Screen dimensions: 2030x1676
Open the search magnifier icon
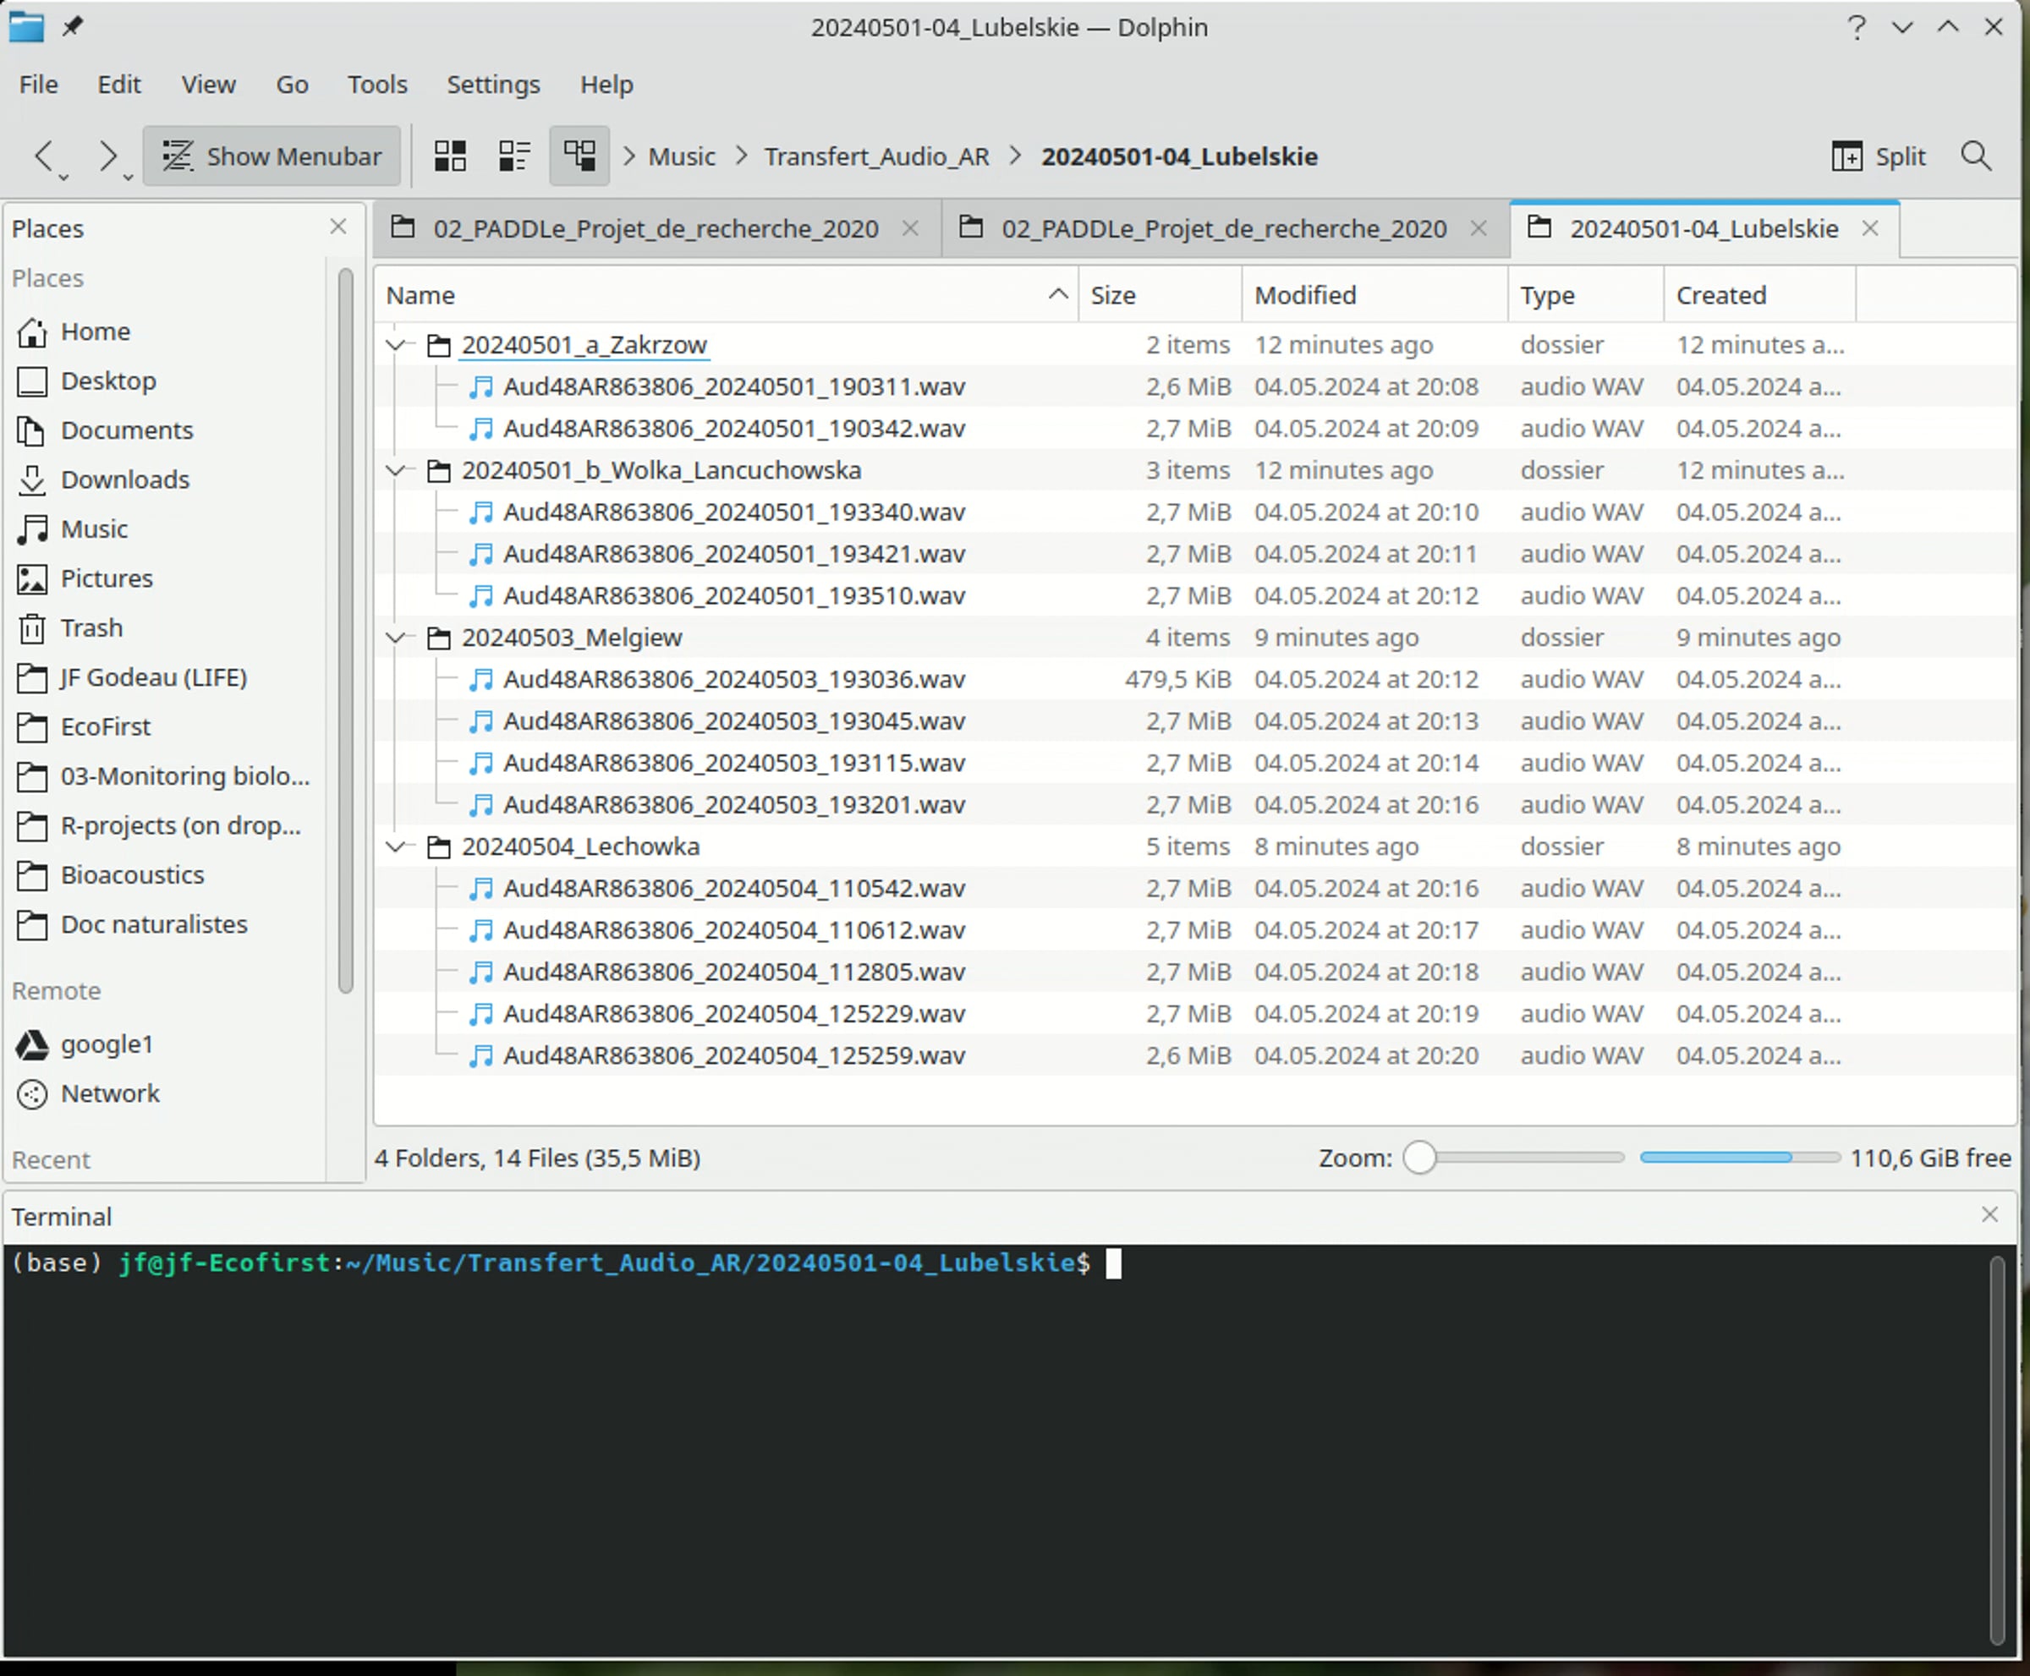pos(1976,156)
